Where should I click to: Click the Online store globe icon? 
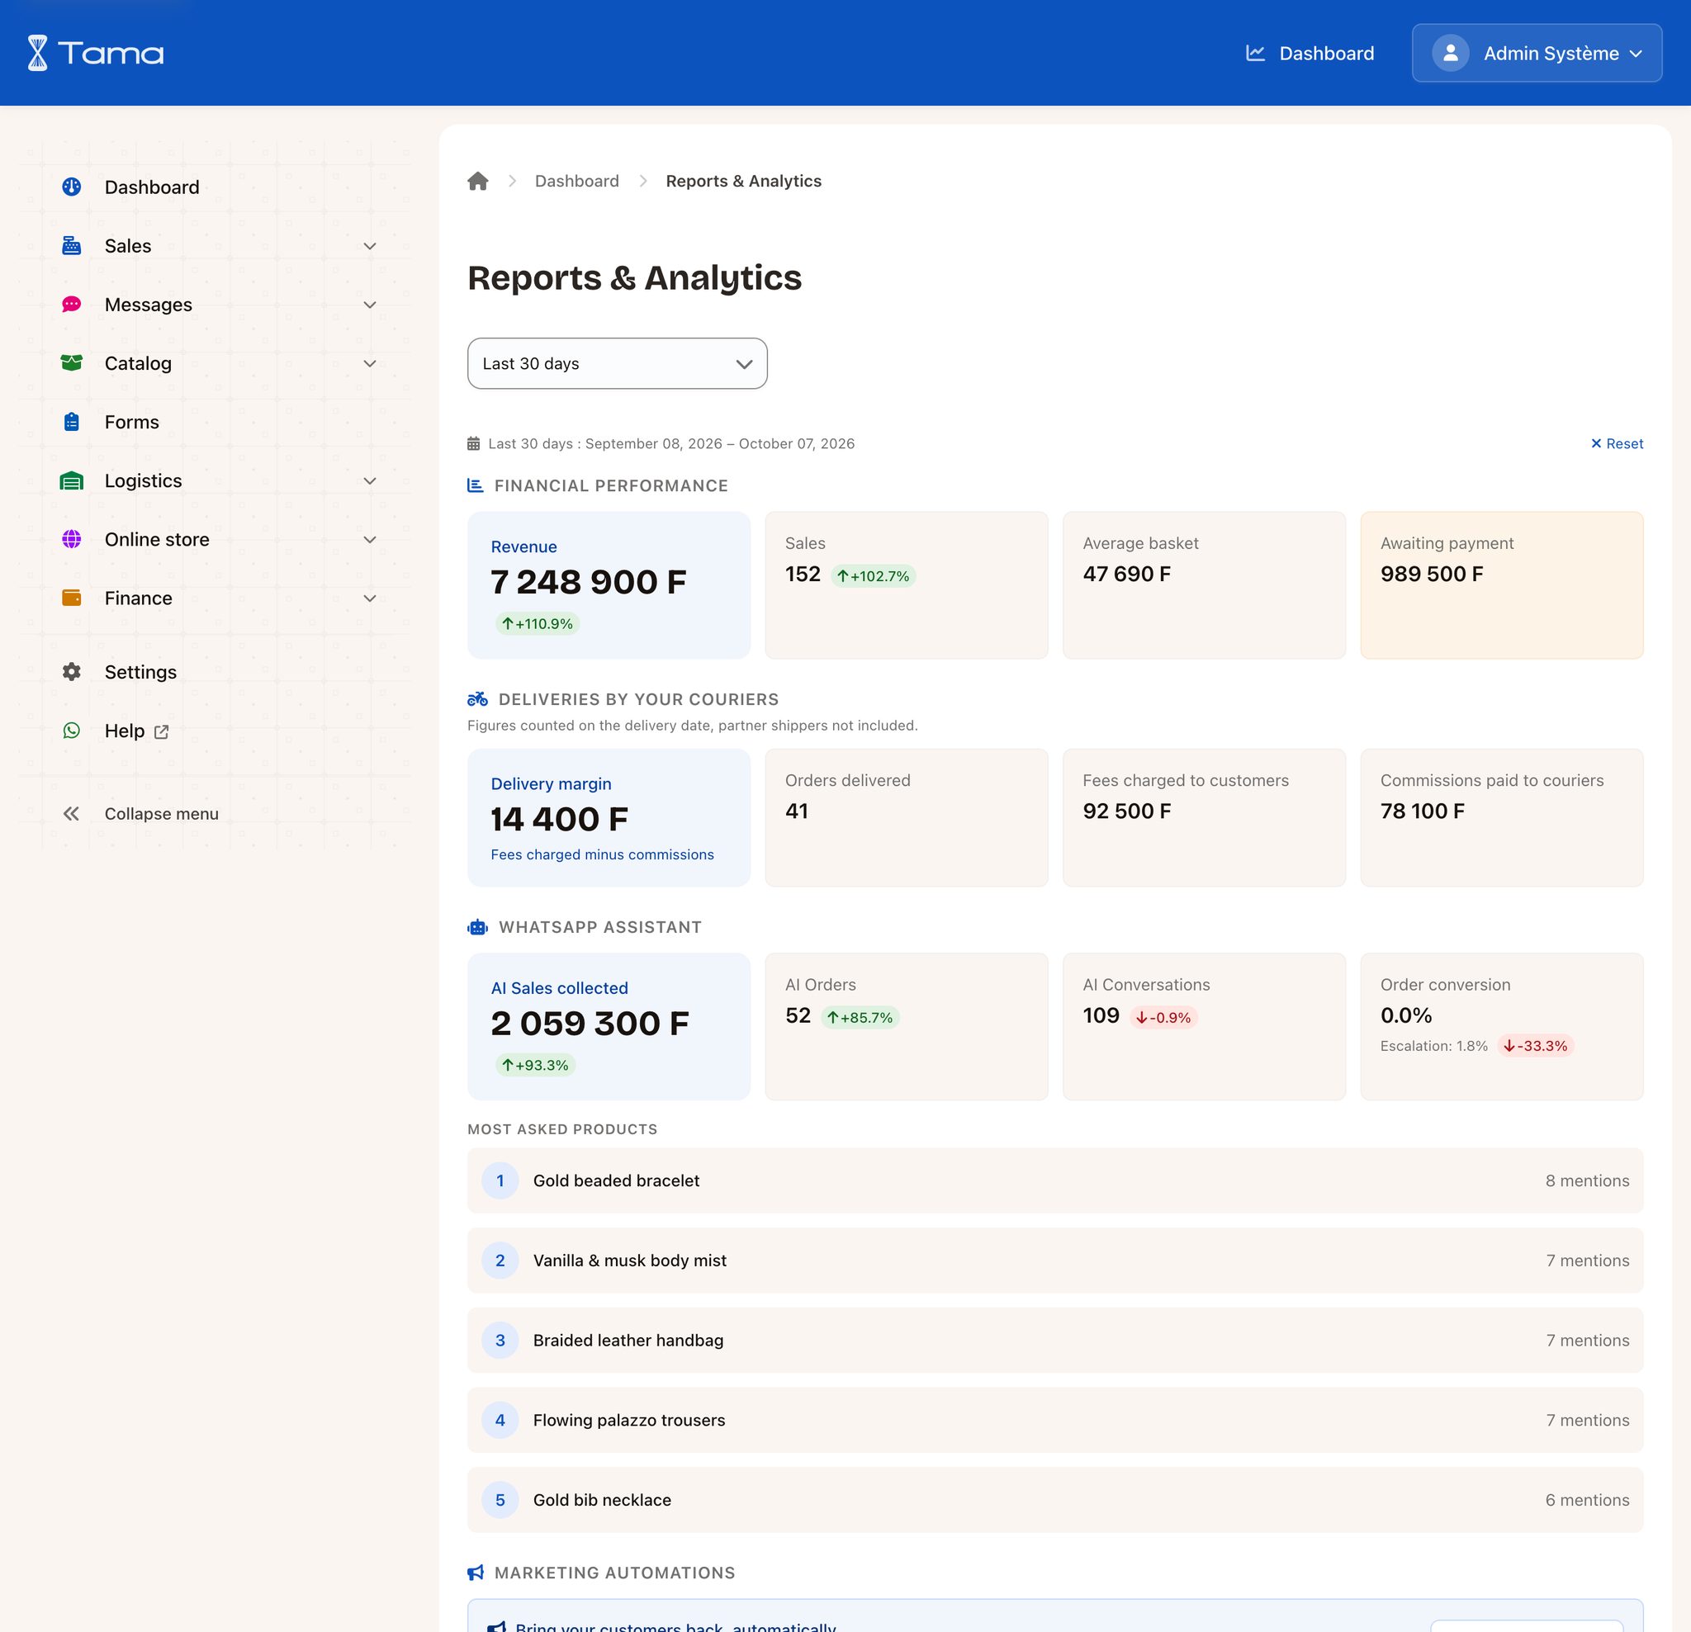pos(72,538)
